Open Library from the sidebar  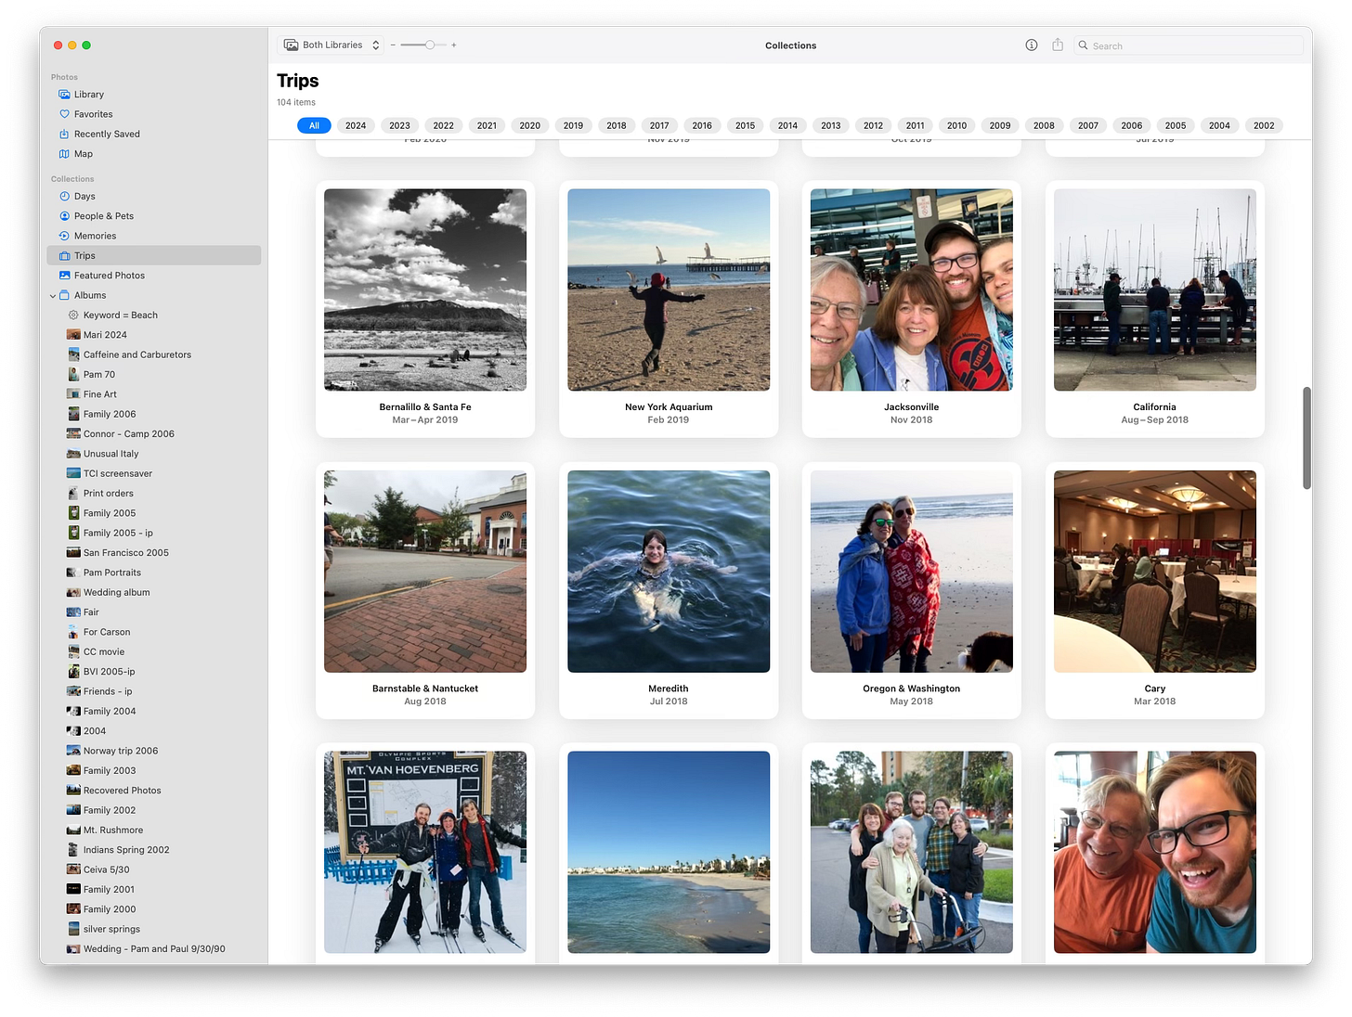point(88,95)
